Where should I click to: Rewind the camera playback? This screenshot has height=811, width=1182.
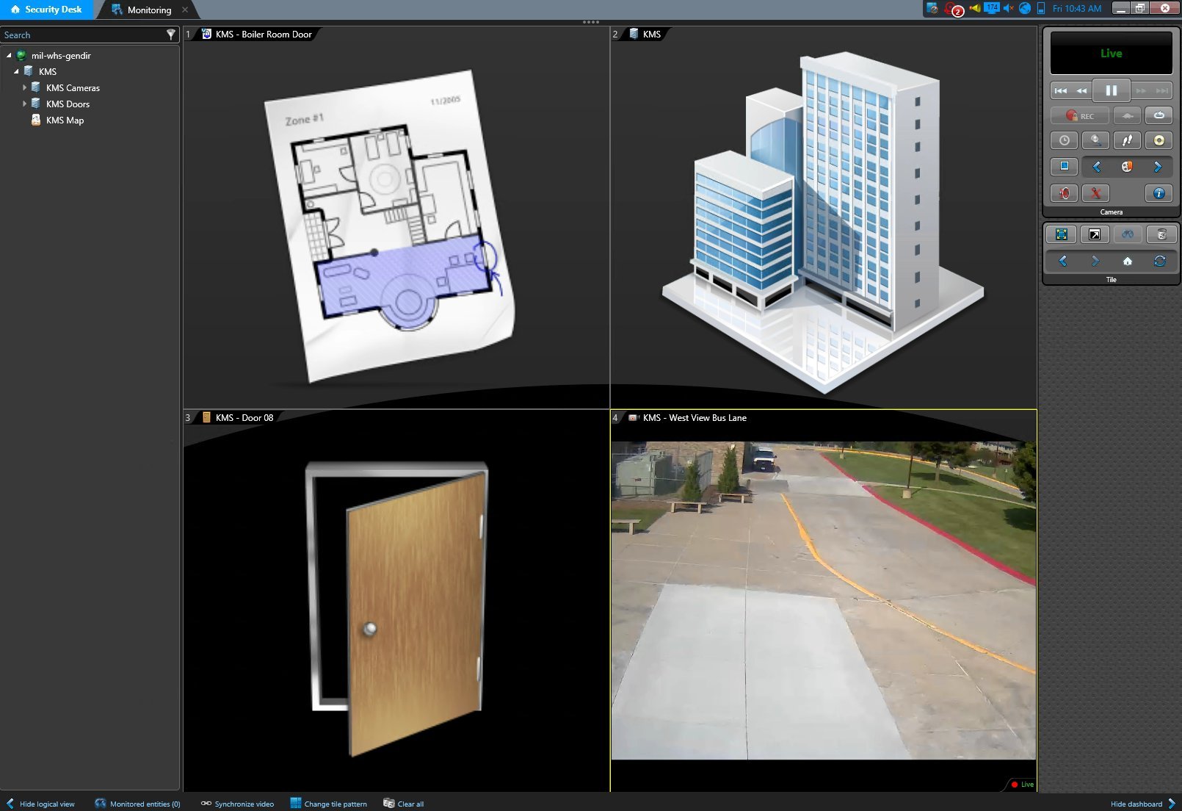tap(1082, 91)
